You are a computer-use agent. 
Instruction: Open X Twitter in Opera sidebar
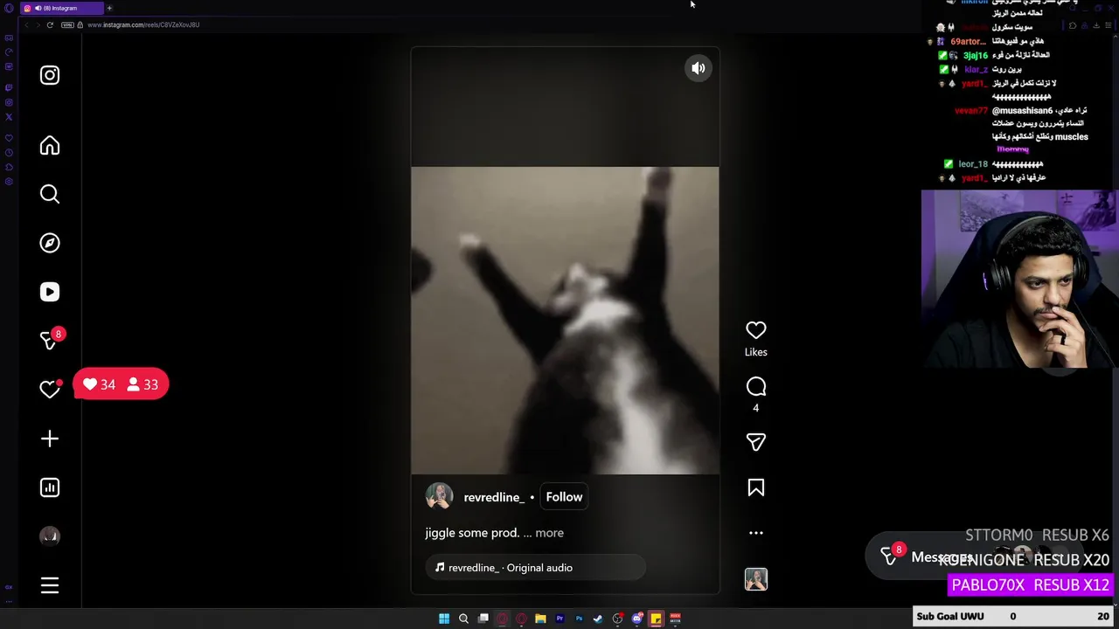pos(9,116)
